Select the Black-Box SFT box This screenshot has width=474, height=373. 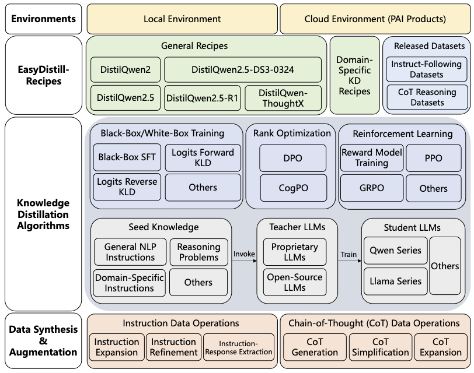pyautogui.click(x=127, y=157)
